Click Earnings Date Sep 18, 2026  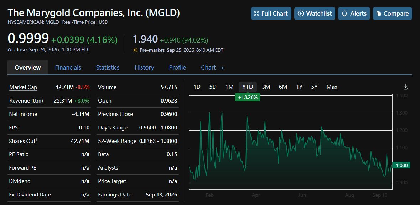pos(161,195)
